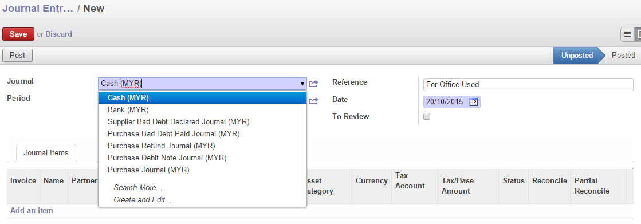
Task: Choose Bank (MYR) journal option
Action: 202,110
